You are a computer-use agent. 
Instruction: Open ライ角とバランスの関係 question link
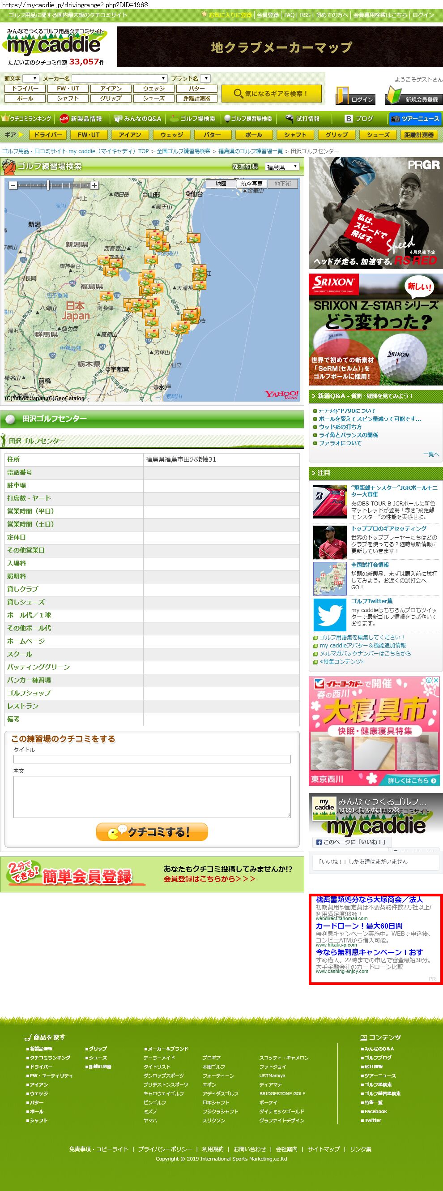[348, 435]
